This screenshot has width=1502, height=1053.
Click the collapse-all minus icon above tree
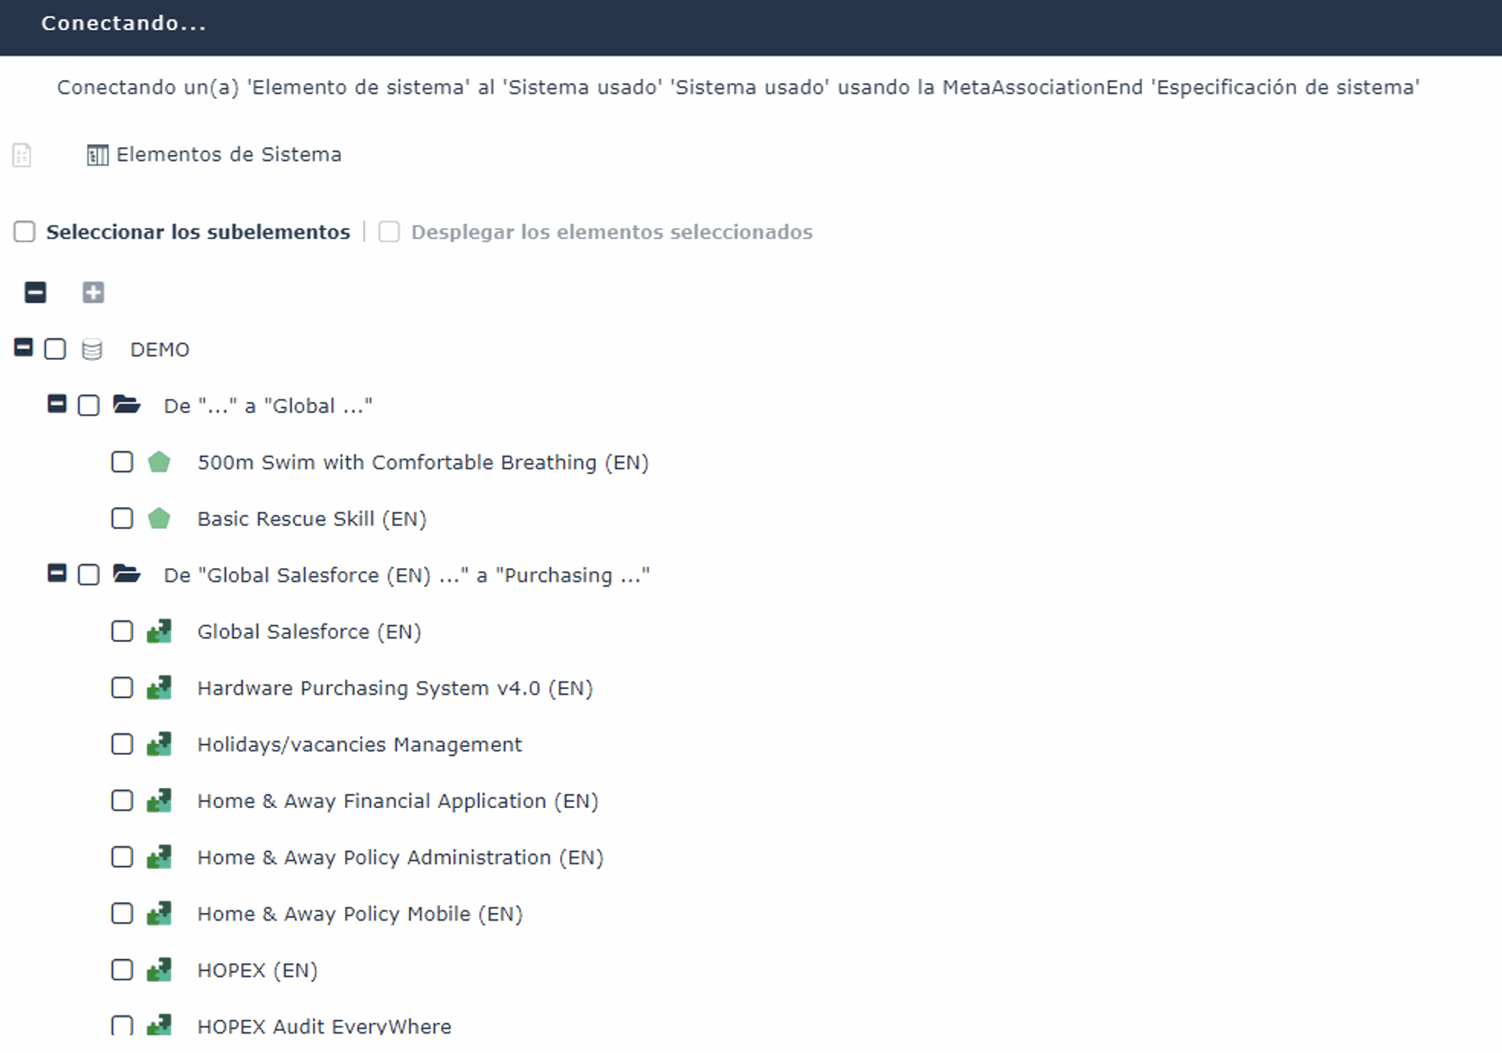35,293
